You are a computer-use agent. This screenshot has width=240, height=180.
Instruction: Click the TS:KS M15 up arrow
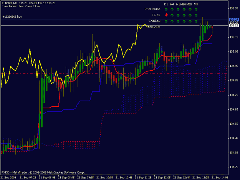tap(190, 15)
